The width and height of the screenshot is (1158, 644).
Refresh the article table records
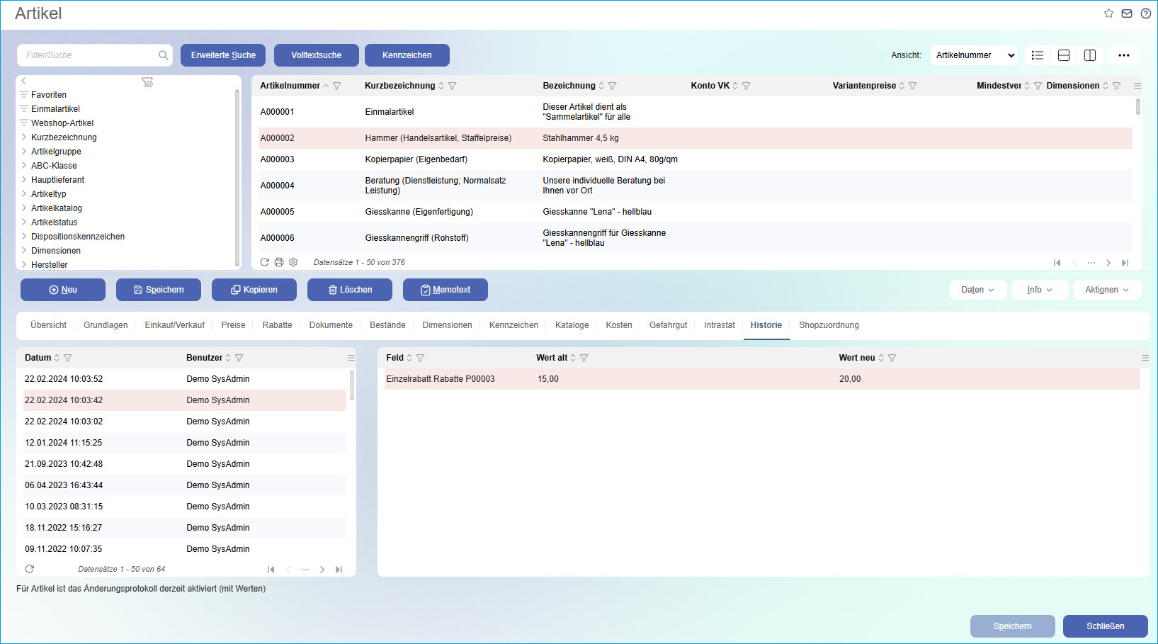[x=264, y=262]
